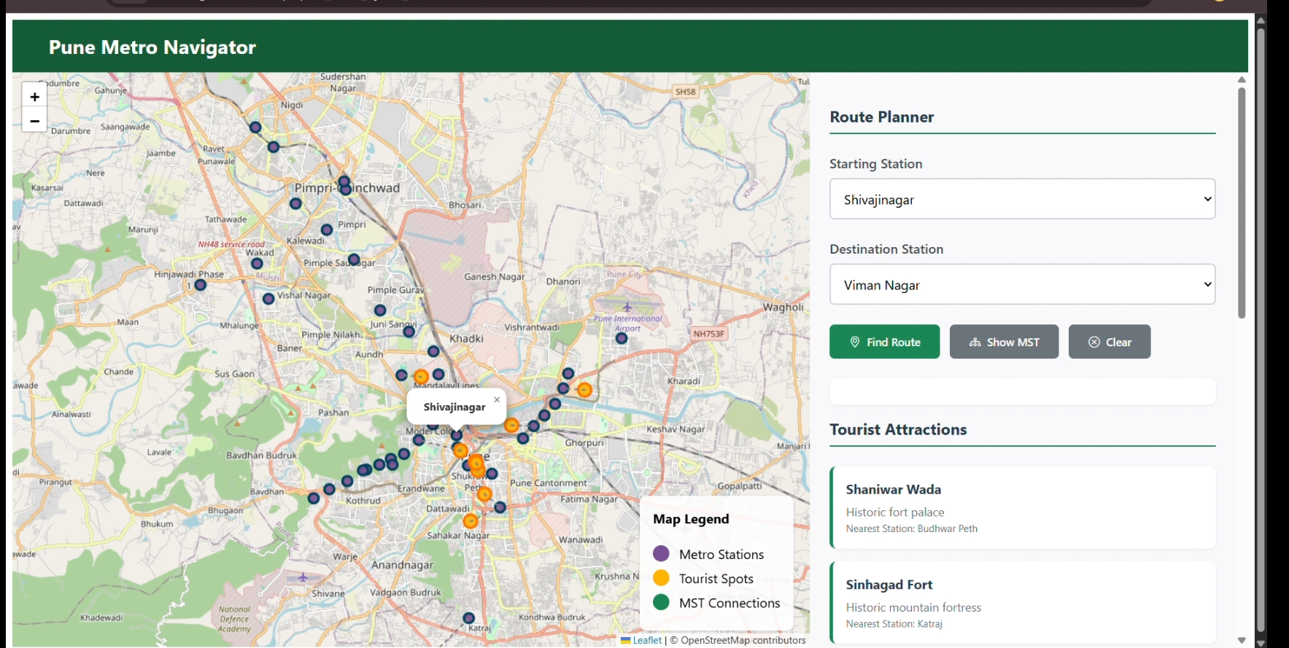This screenshot has height=648, width=1289.
Task: Click station marker on Pimple Saudagar label
Action: coord(354,259)
